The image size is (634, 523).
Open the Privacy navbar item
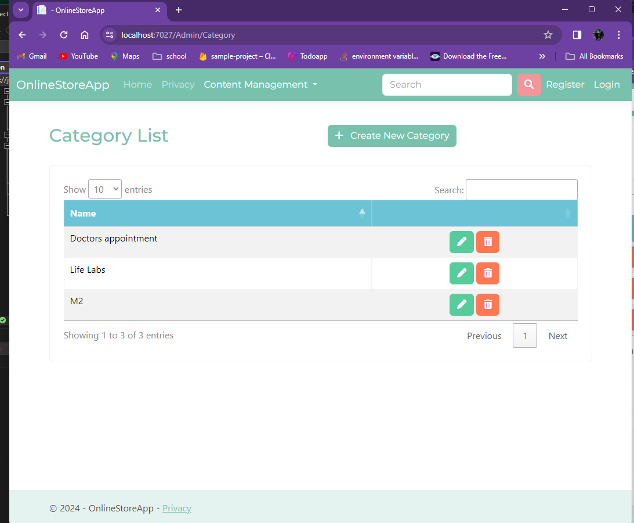coord(178,85)
